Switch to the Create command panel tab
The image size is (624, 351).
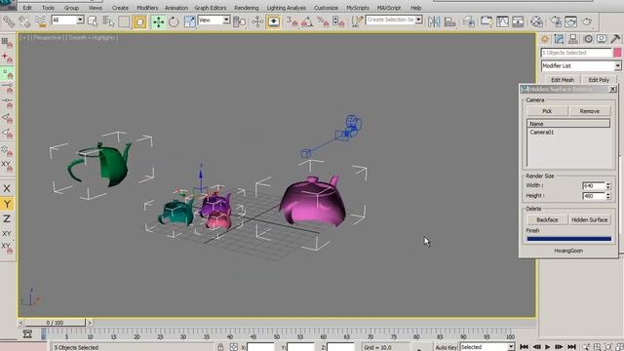[x=544, y=39]
